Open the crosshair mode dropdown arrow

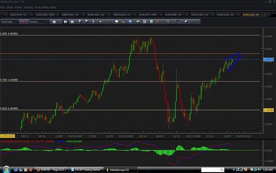105,22
